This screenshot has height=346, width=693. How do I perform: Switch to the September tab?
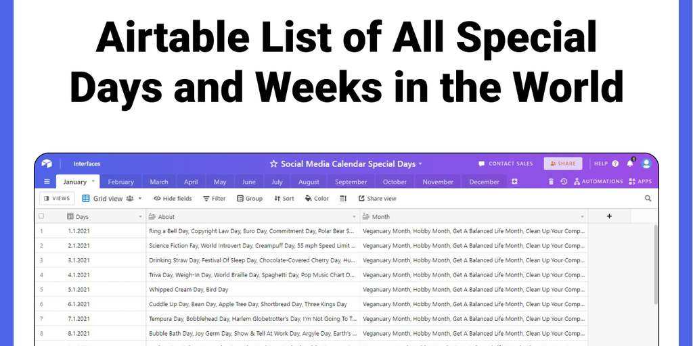coord(351,182)
